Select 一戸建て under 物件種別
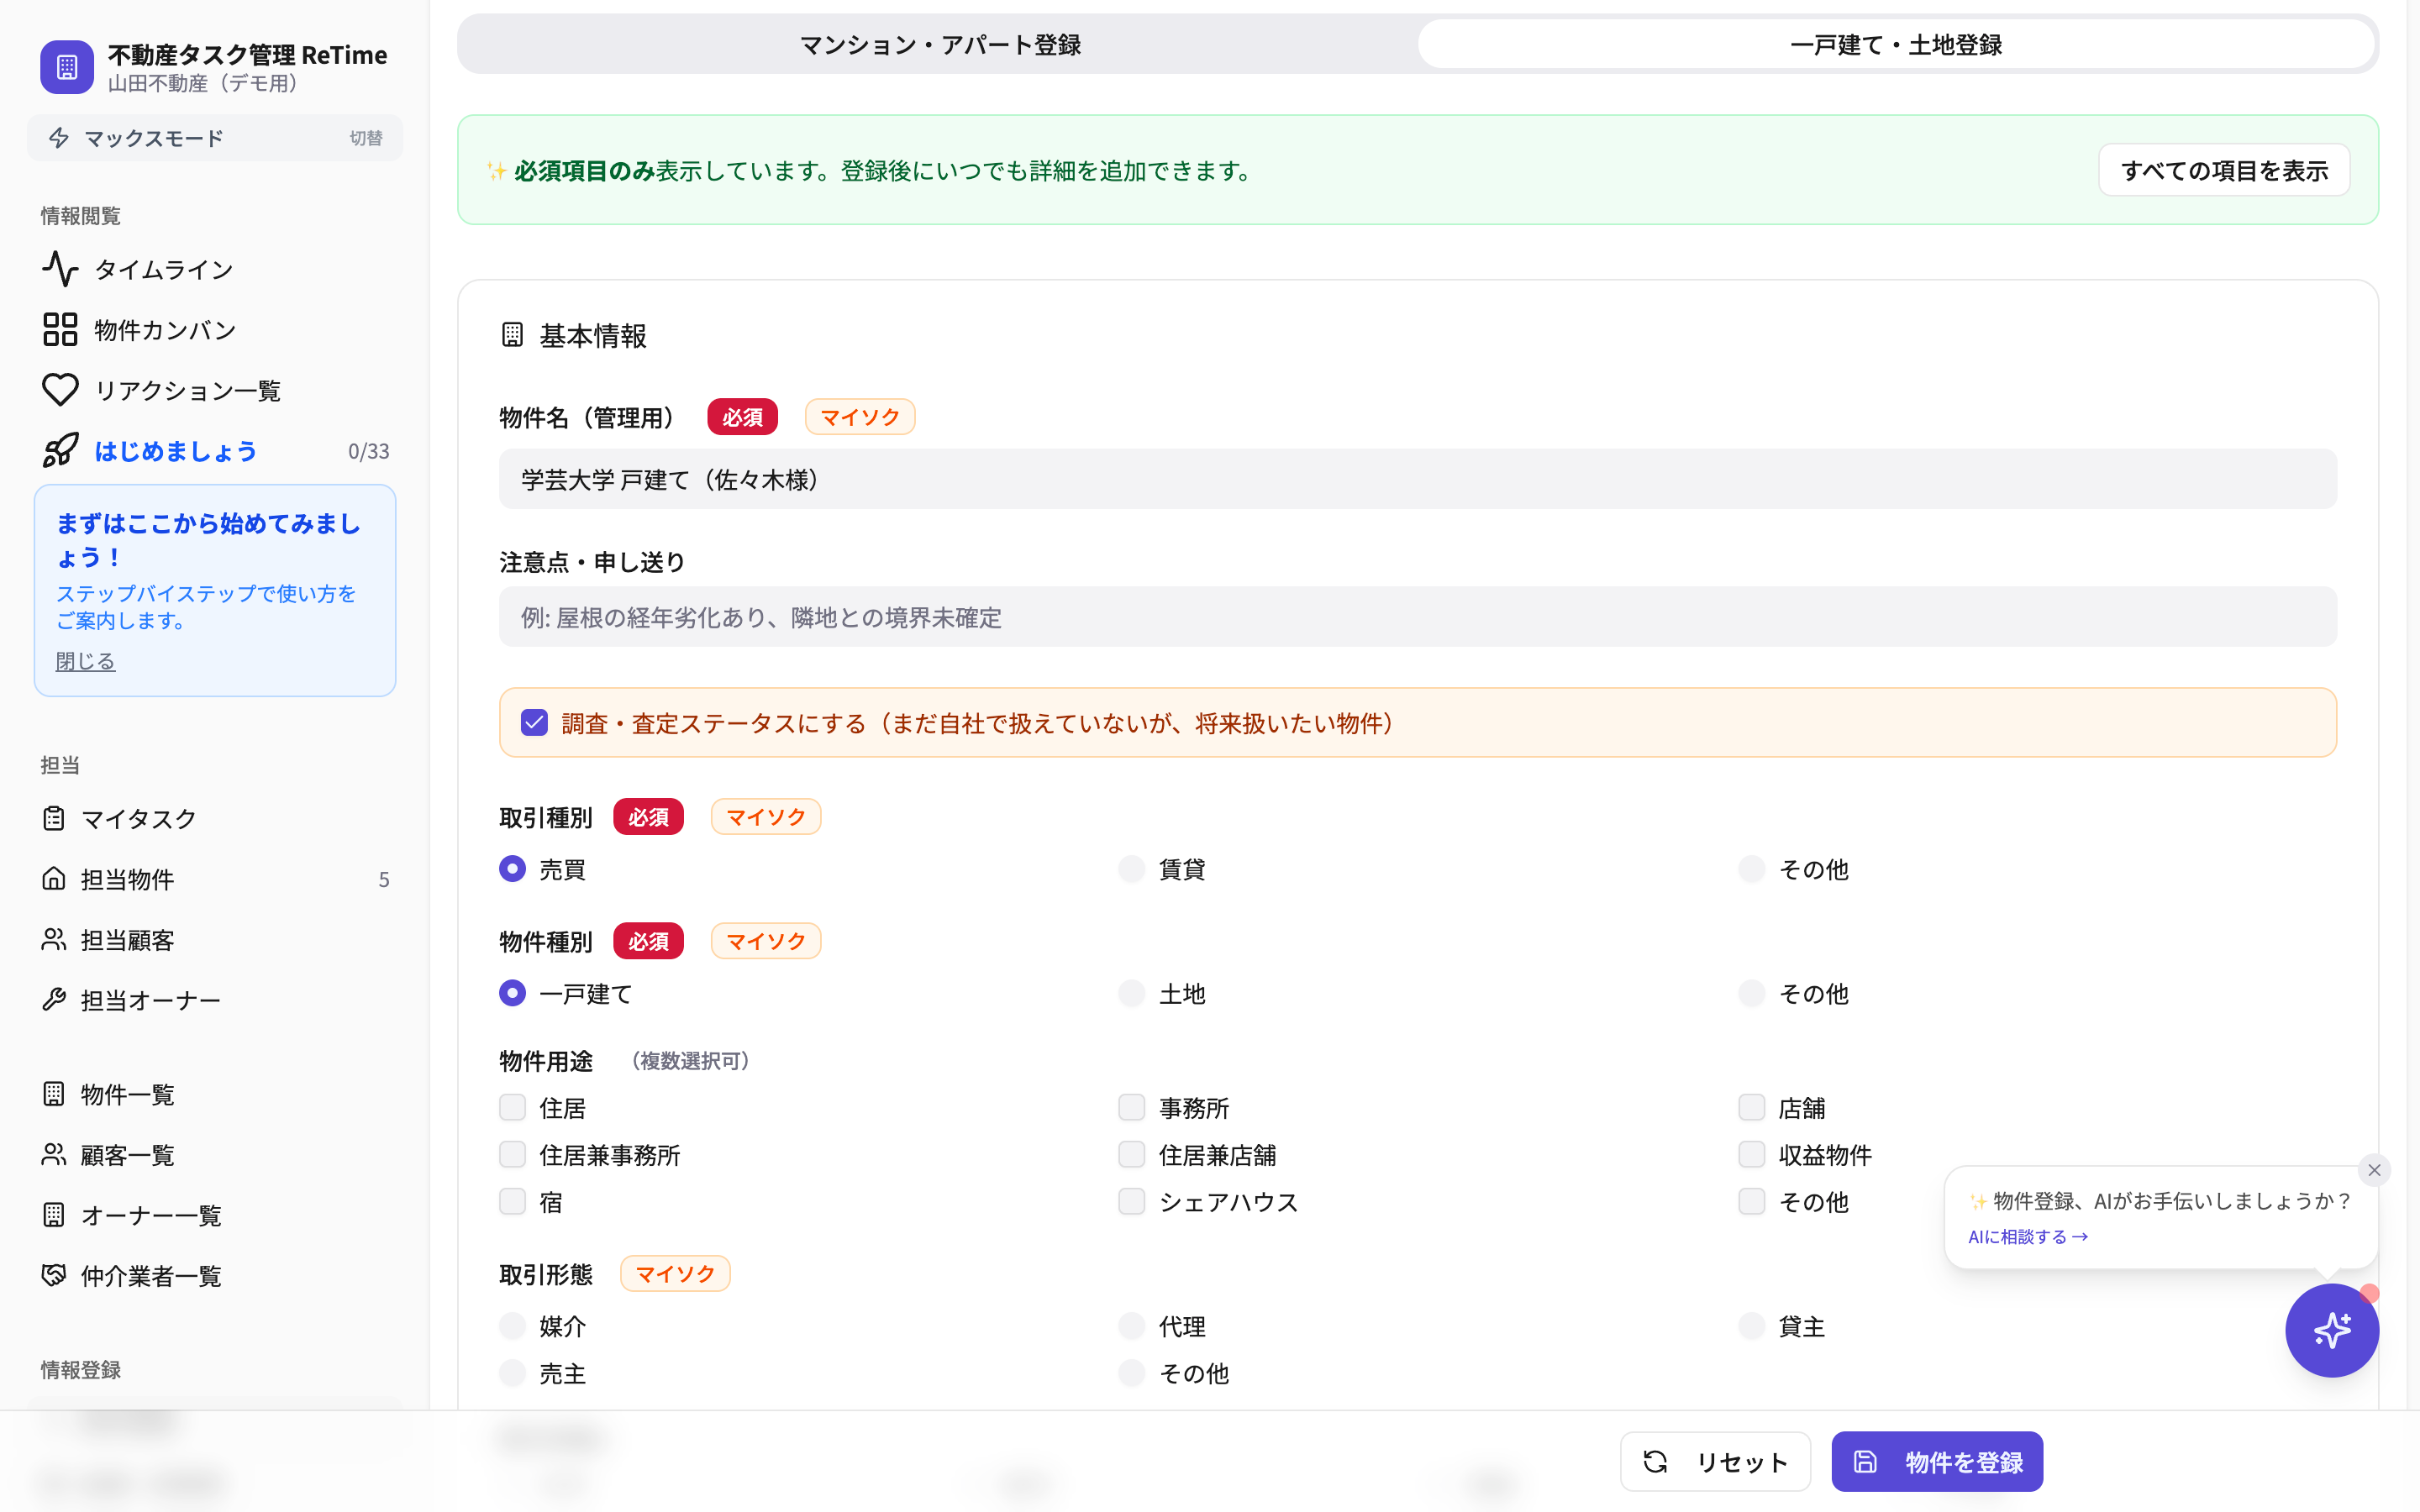This screenshot has width=2420, height=1512. tap(512, 993)
